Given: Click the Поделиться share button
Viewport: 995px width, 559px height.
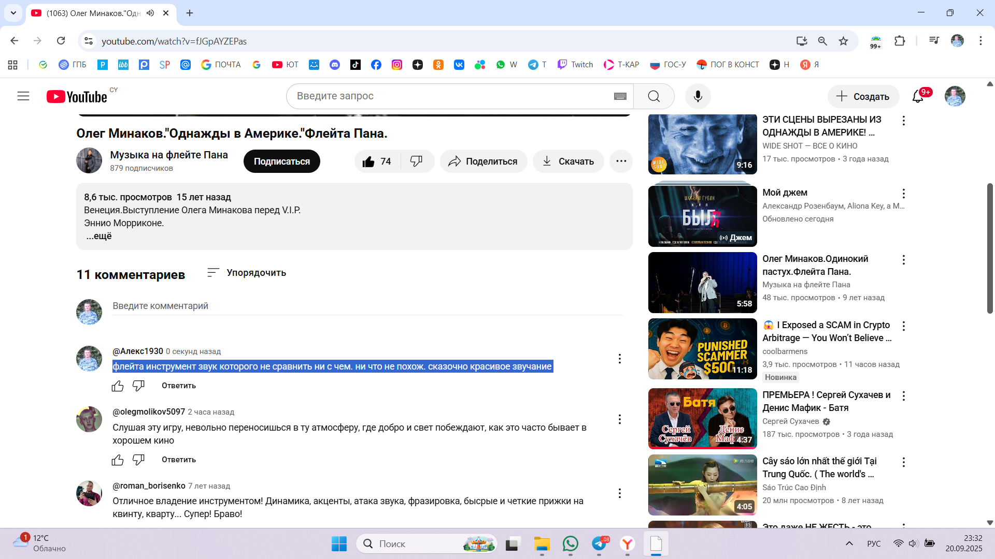Looking at the screenshot, I should [483, 161].
